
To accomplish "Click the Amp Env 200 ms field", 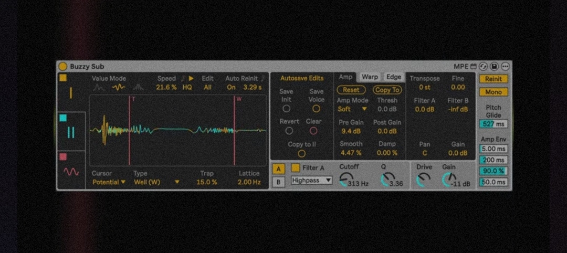I will 493,160.
